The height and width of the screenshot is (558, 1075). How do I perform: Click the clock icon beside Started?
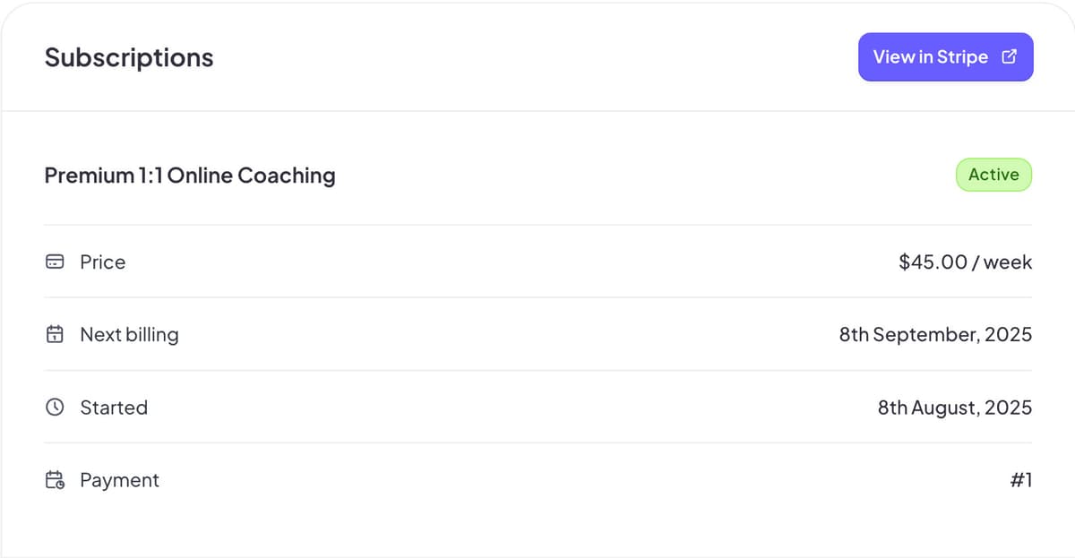point(55,408)
